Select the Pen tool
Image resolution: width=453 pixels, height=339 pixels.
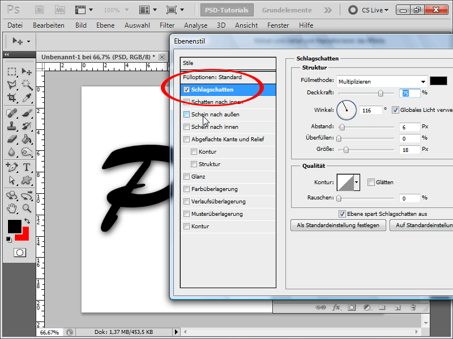click(12, 167)
